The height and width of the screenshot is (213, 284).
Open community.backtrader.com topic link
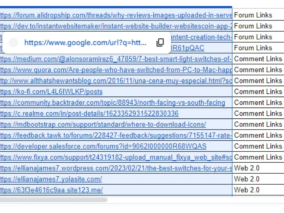click(112, 103)
